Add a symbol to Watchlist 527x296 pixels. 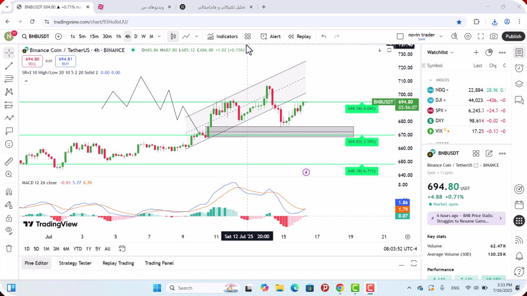pos(476,52)
